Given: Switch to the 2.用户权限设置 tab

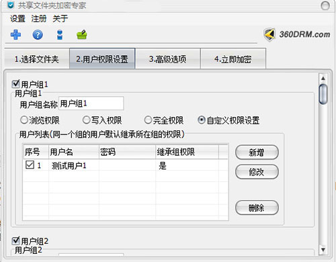Looking at the screenshot, I should pos(102,58).
